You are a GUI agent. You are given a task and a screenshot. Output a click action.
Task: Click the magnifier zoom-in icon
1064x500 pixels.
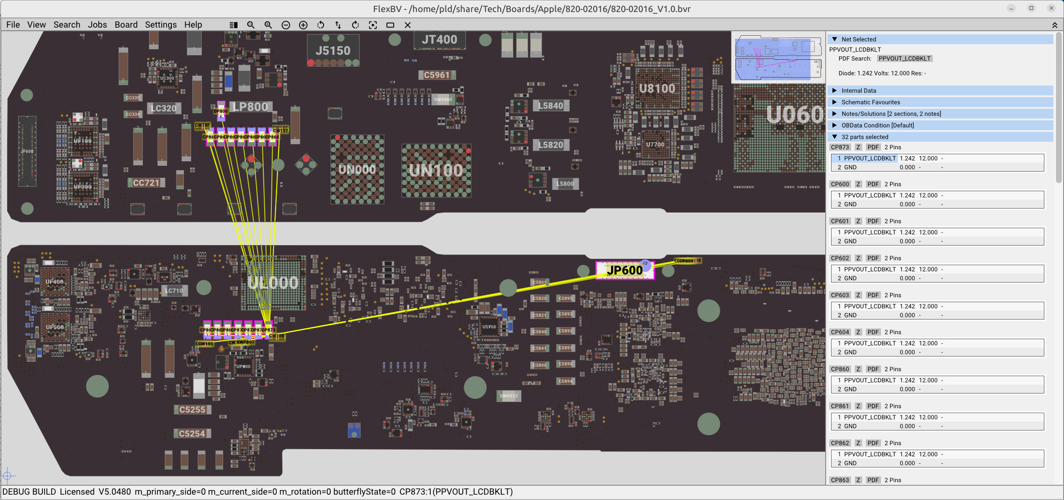[x=268, y=25]
